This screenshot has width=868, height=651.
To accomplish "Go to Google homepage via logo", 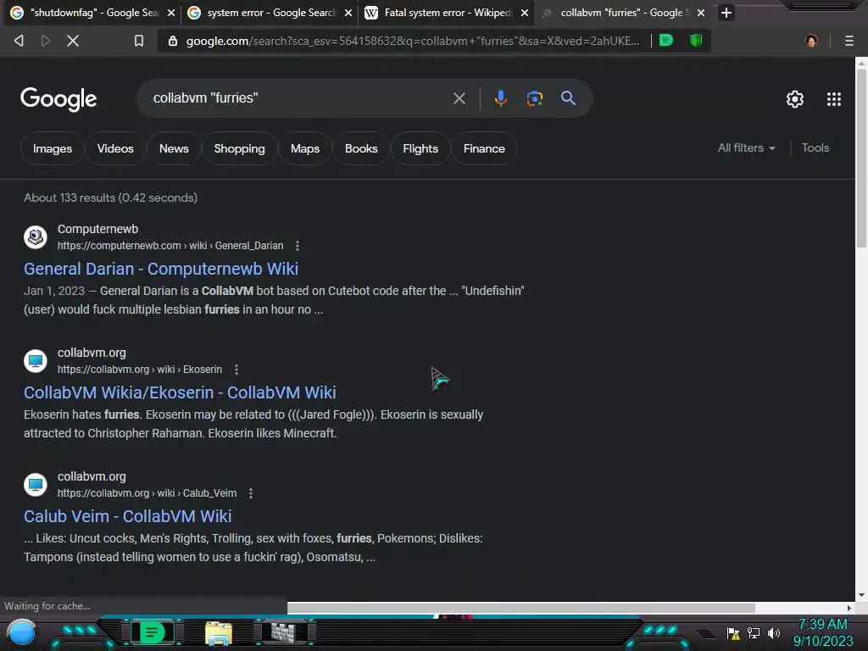I will point(58,99).
